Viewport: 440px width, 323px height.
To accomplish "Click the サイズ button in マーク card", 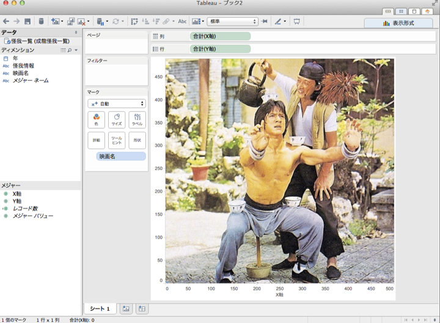I will coord(116,120).
